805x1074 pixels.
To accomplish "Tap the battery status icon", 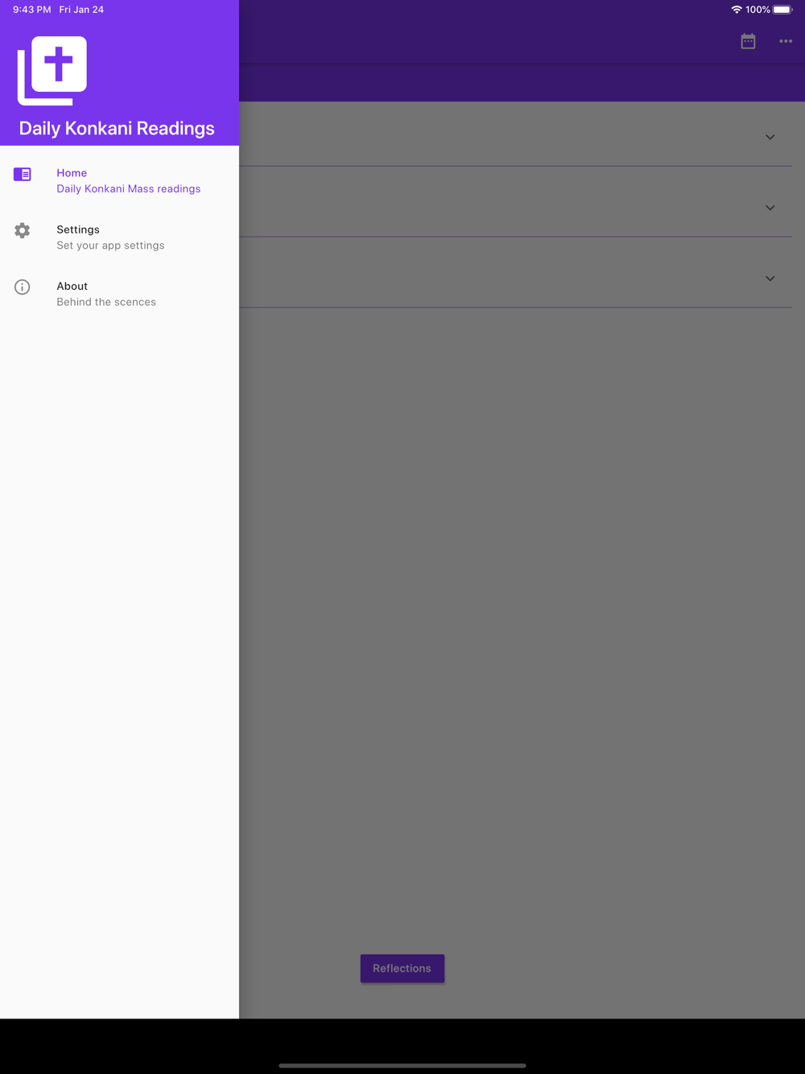I will click(782, 10).
